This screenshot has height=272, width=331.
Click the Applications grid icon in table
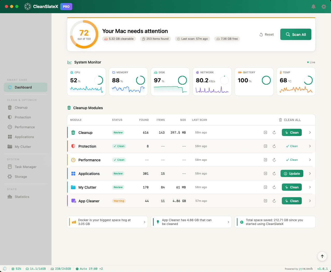pos(73,173)
